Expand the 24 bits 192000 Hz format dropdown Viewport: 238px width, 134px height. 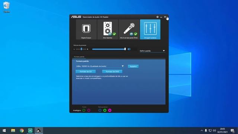click(x=100, y=66)
